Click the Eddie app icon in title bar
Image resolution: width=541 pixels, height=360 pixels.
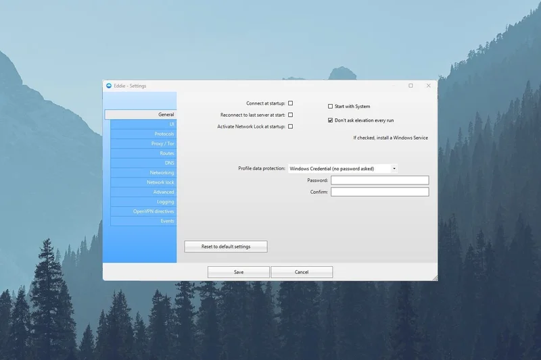(x=109, y=86)
